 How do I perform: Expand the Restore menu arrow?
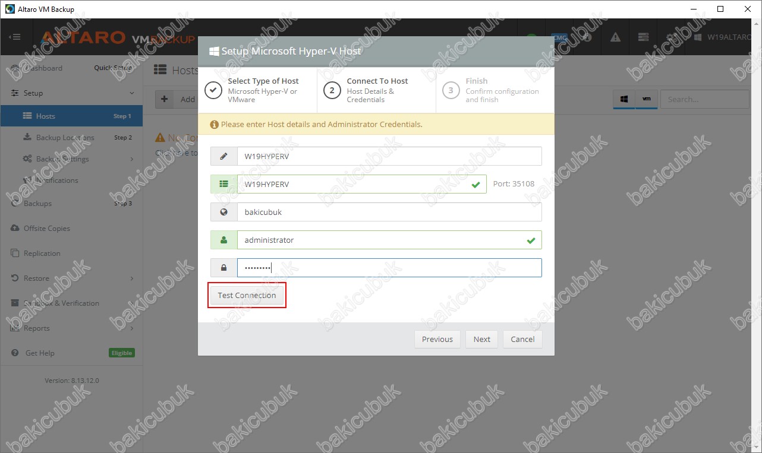coord(132,278)
